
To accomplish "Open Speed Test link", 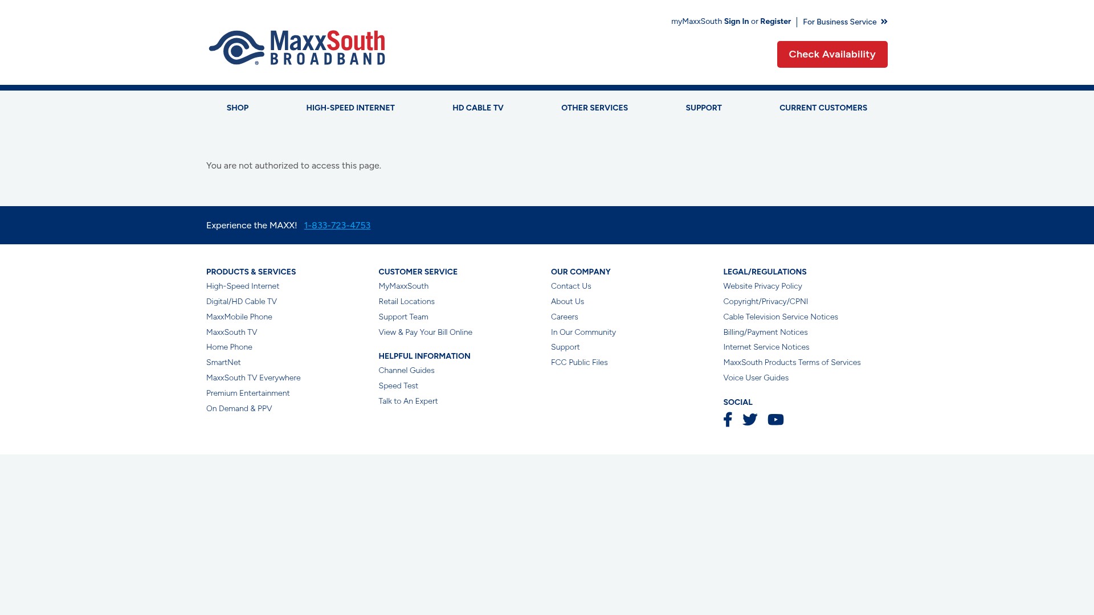I will tap(398, 386).
